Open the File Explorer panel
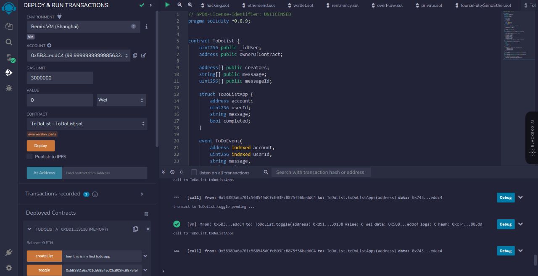538x276 pixels. [x=9, y=26]
